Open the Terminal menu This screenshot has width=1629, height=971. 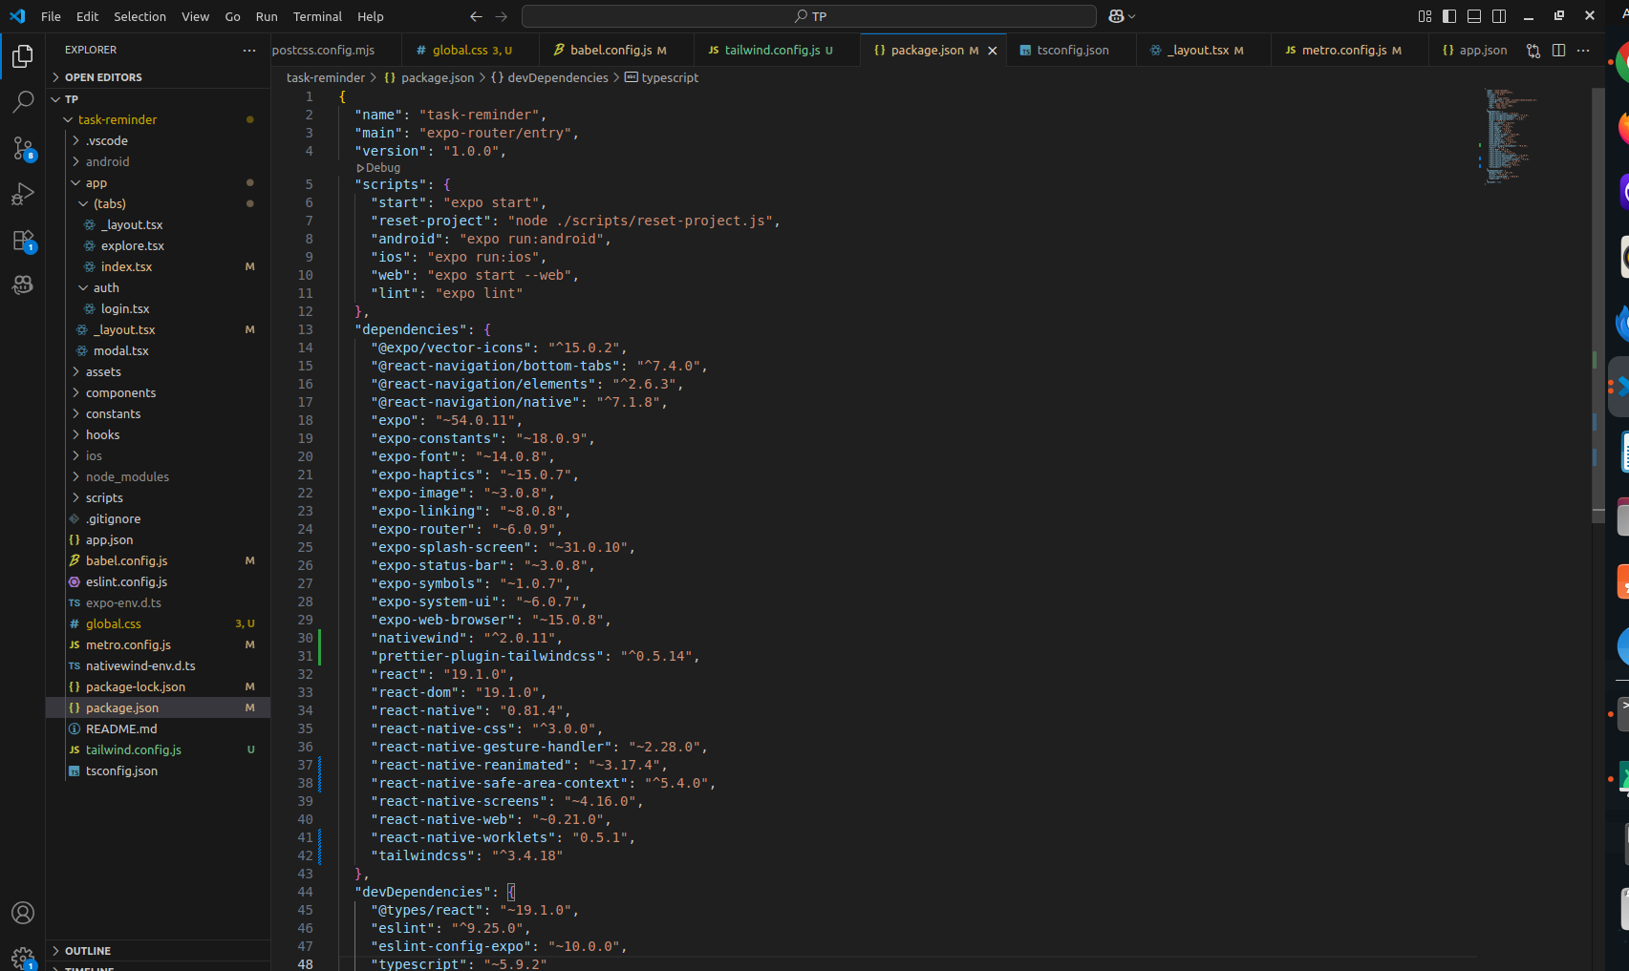click(x=317, y=16)
